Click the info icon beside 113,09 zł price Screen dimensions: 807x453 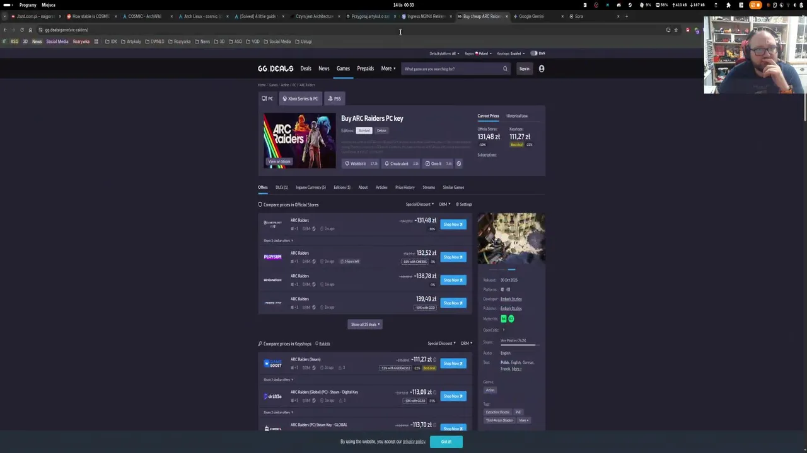tap(434, 392)
